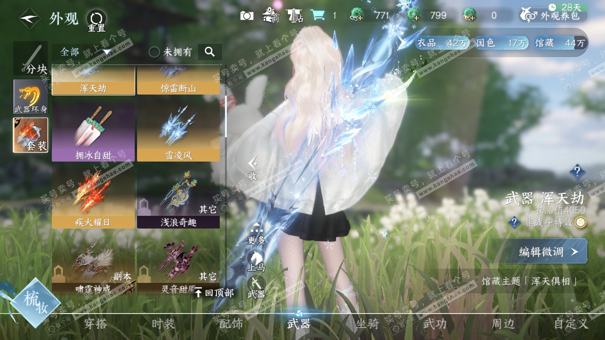The image size is (605, 340).
Task: Select the 灵音甜厨 weapon card
Action: 178,263
